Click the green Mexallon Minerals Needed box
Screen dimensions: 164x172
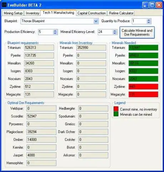tap(143, 63)
